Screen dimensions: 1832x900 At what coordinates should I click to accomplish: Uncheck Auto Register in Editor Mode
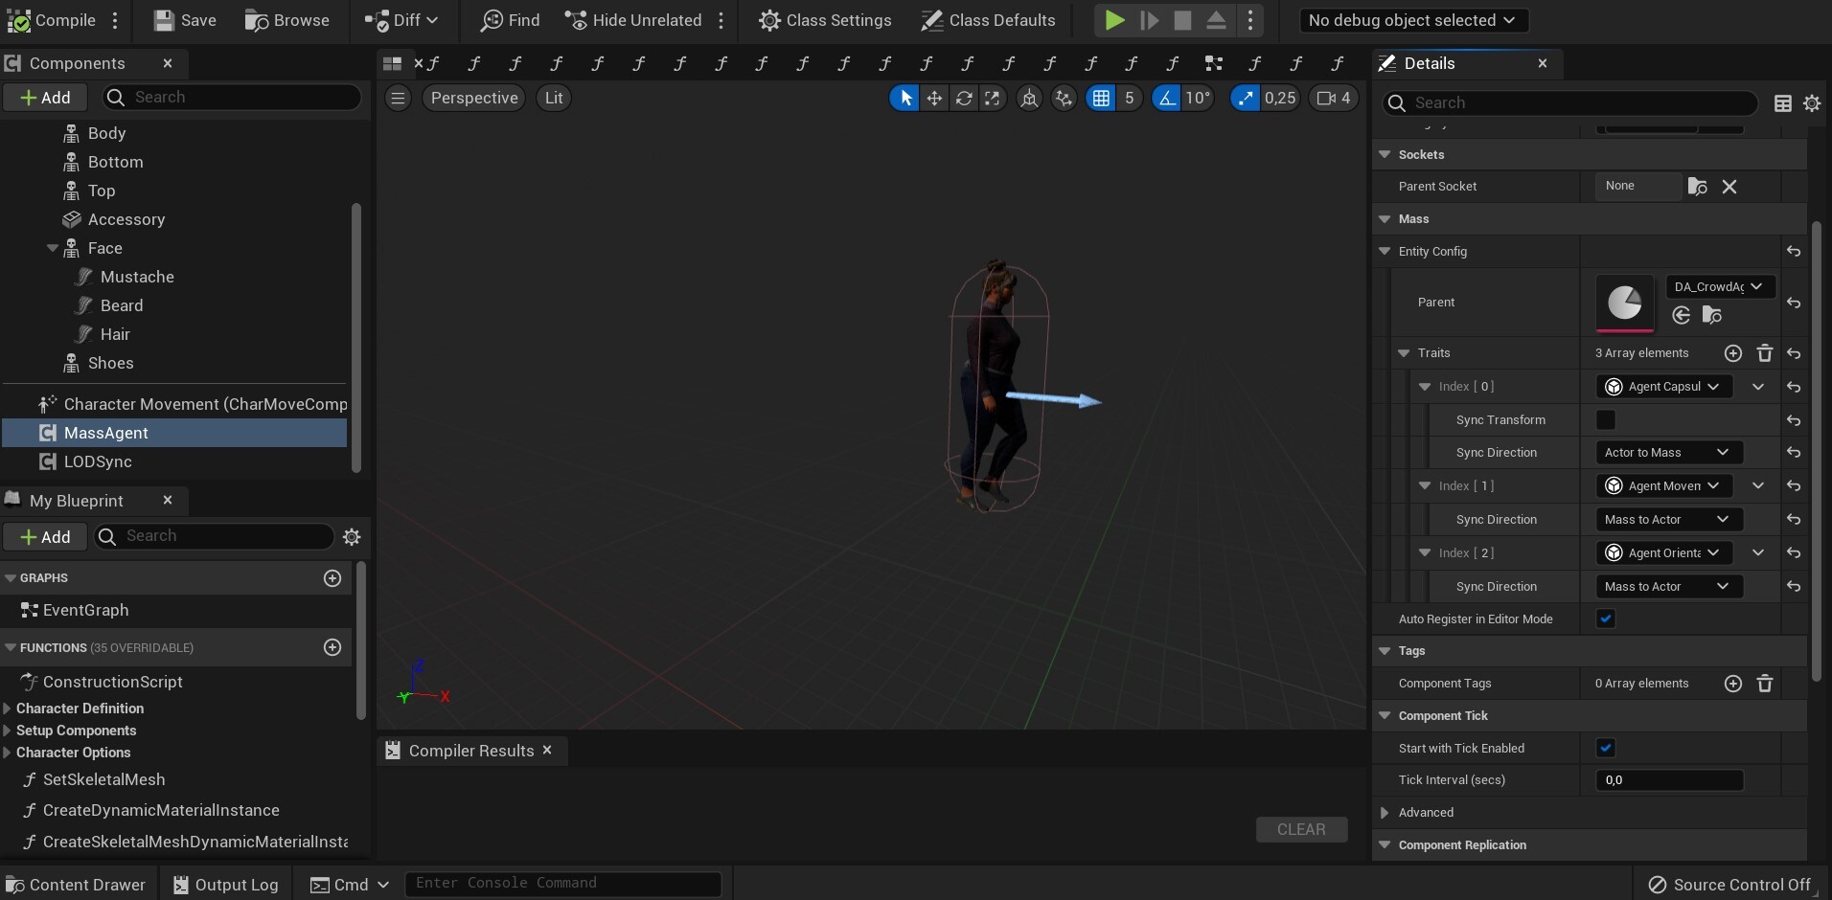[x=1605, y=619]
